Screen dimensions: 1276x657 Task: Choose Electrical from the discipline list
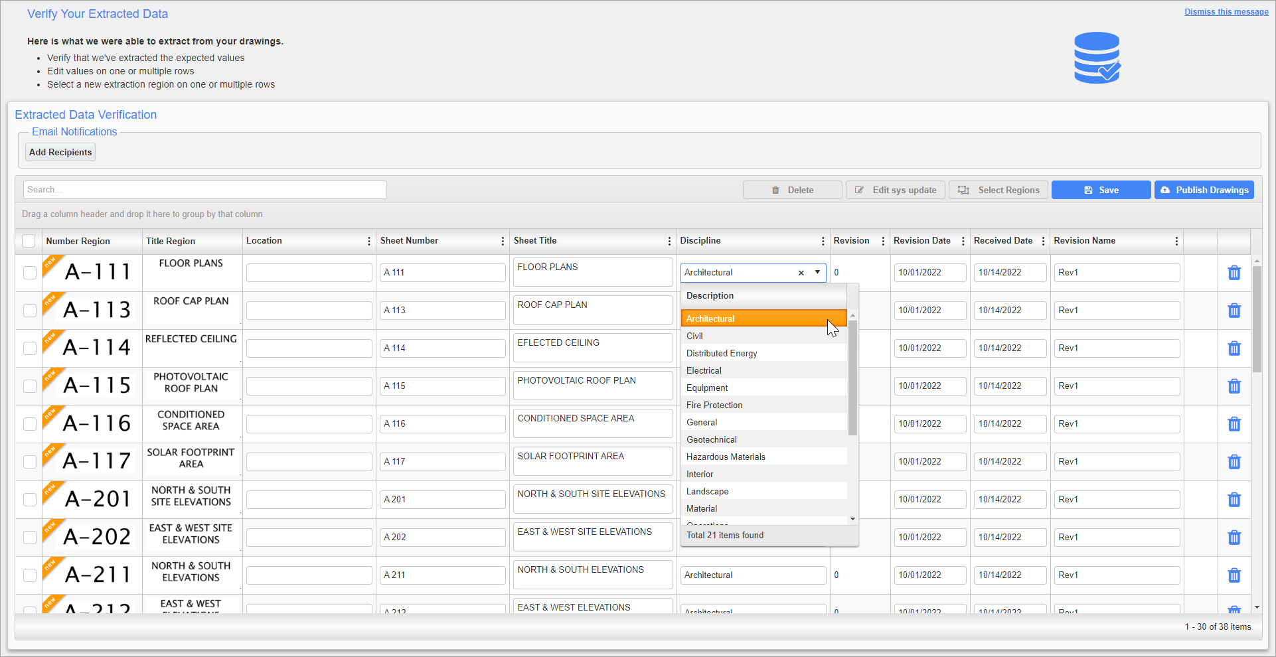(x=704, y=371)
